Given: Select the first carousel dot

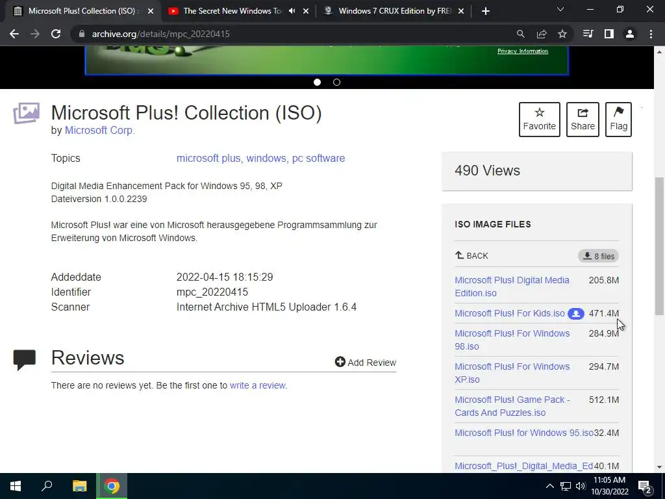Looking at the screenshot, I should point(317,83).
